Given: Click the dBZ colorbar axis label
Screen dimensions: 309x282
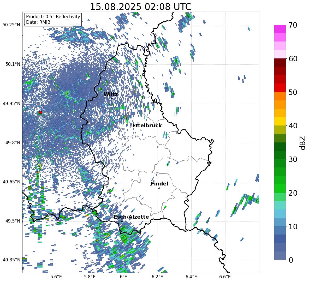Looking at the screenshot, I should (x=303, y=143).
